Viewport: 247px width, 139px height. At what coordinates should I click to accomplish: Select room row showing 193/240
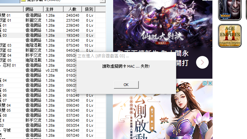53,35
